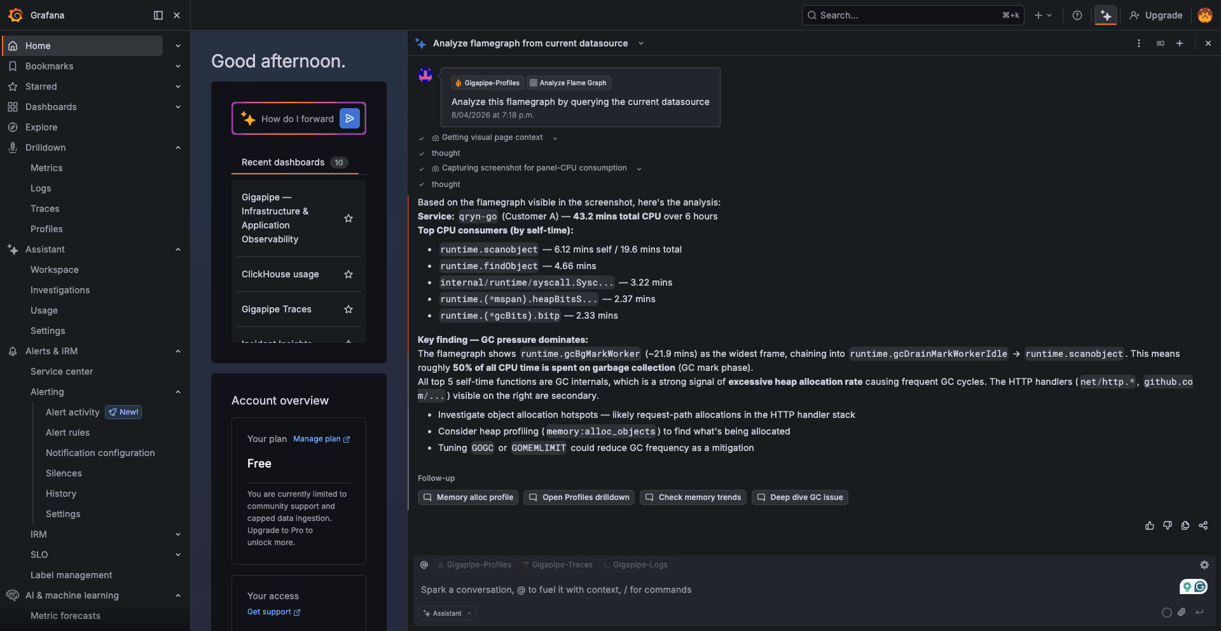Collapse the Drilldown section chevron
The width and height of the screenshot is (1221, 631).
pyautogui.click(x=178, y=148)
